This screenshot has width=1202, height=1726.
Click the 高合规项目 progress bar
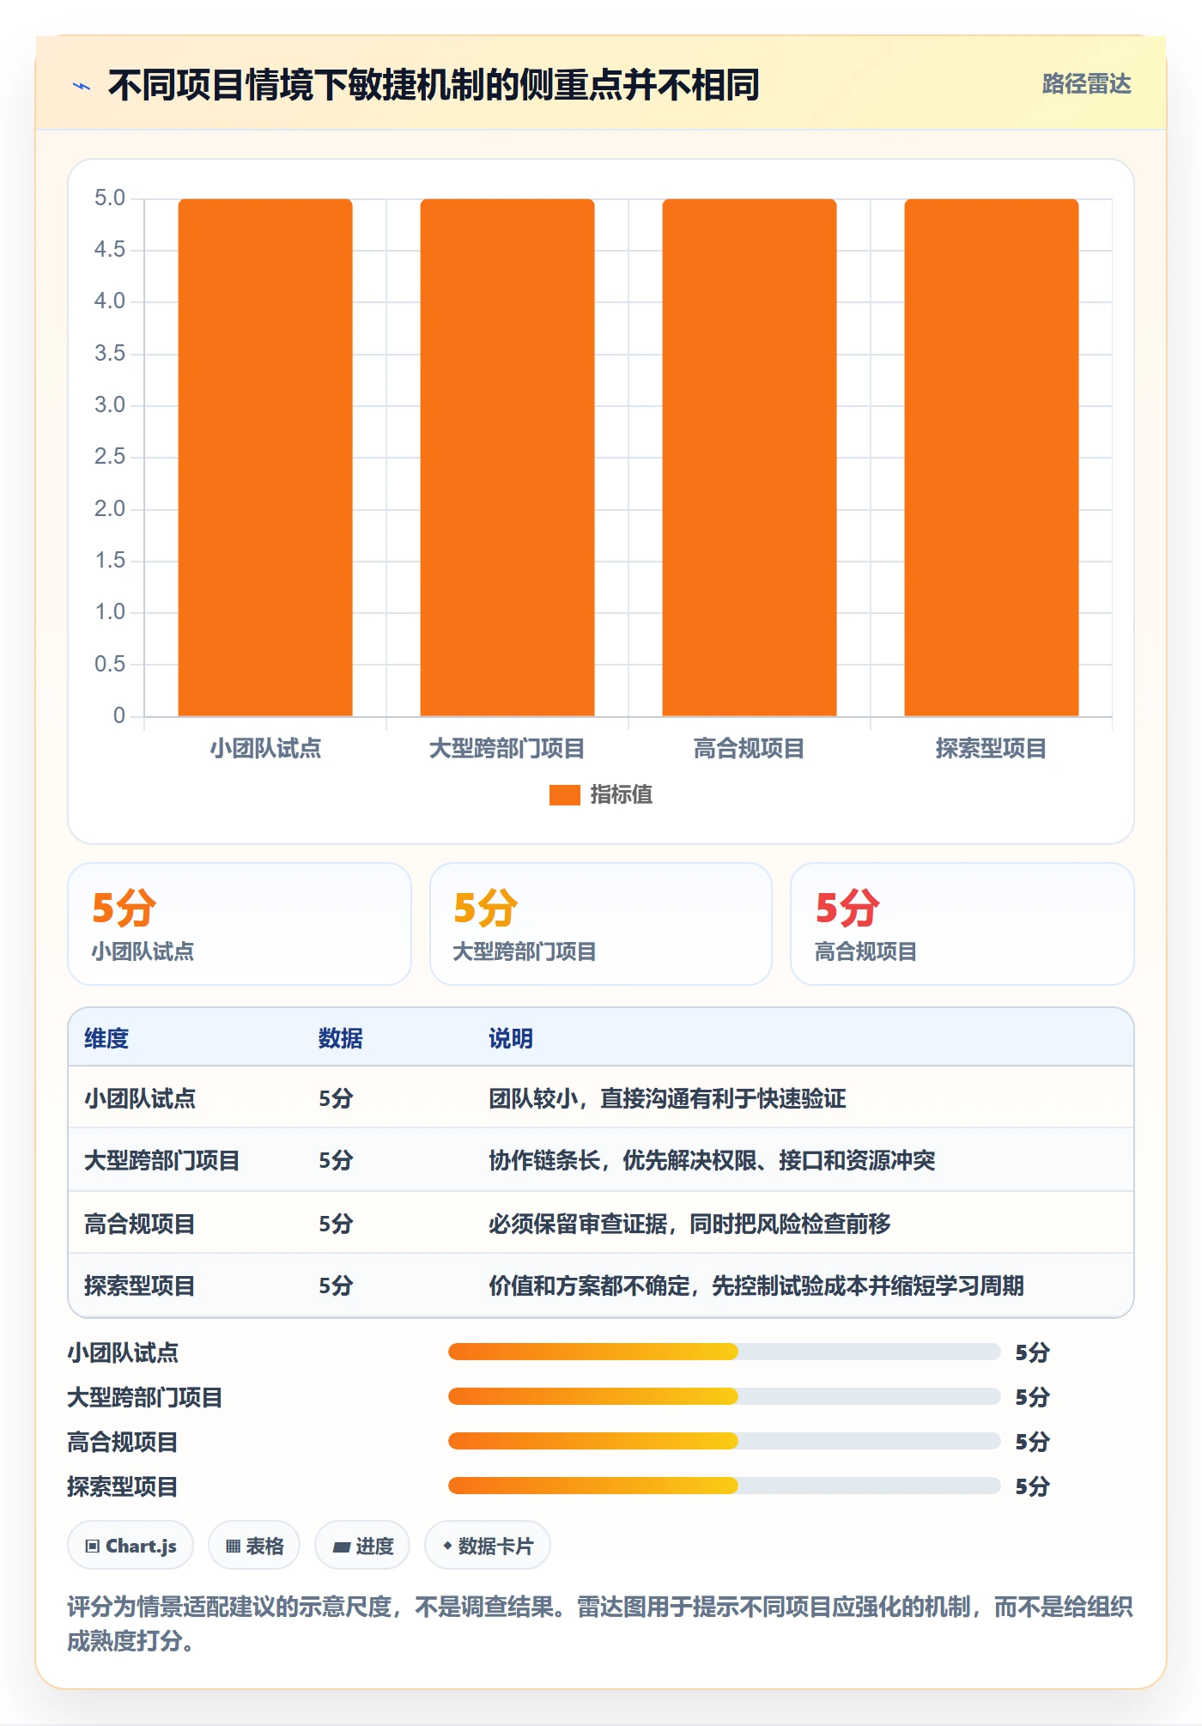(x=724, y=1441)
